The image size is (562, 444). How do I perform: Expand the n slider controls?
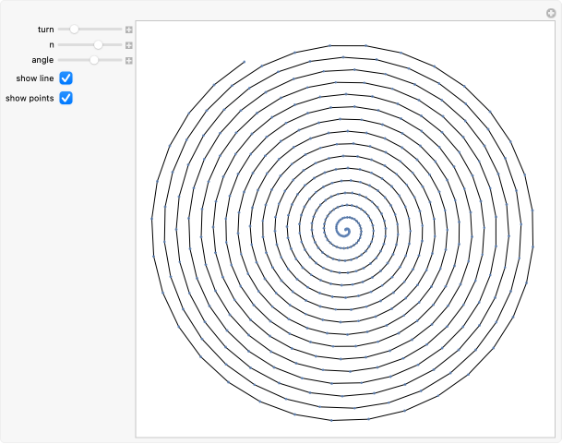129,44
